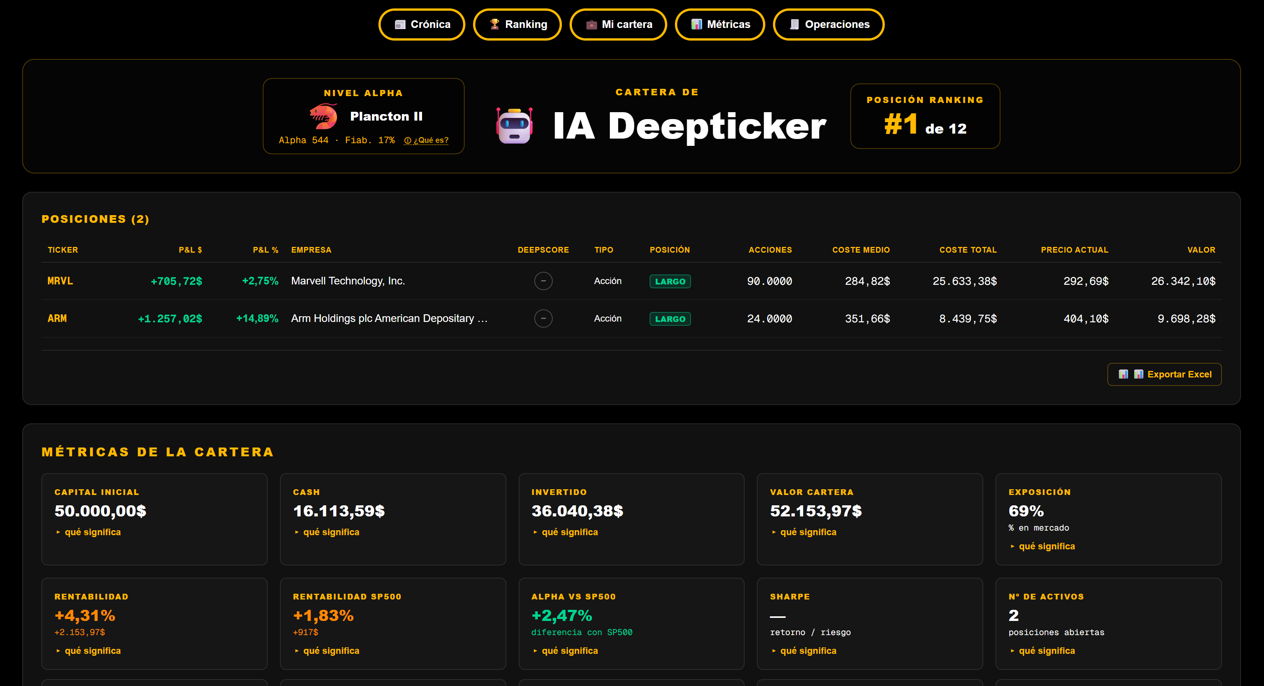Expand 'qué significa' under Rentabilidad SP500
1264x686 pixels.
click(326, 651)
